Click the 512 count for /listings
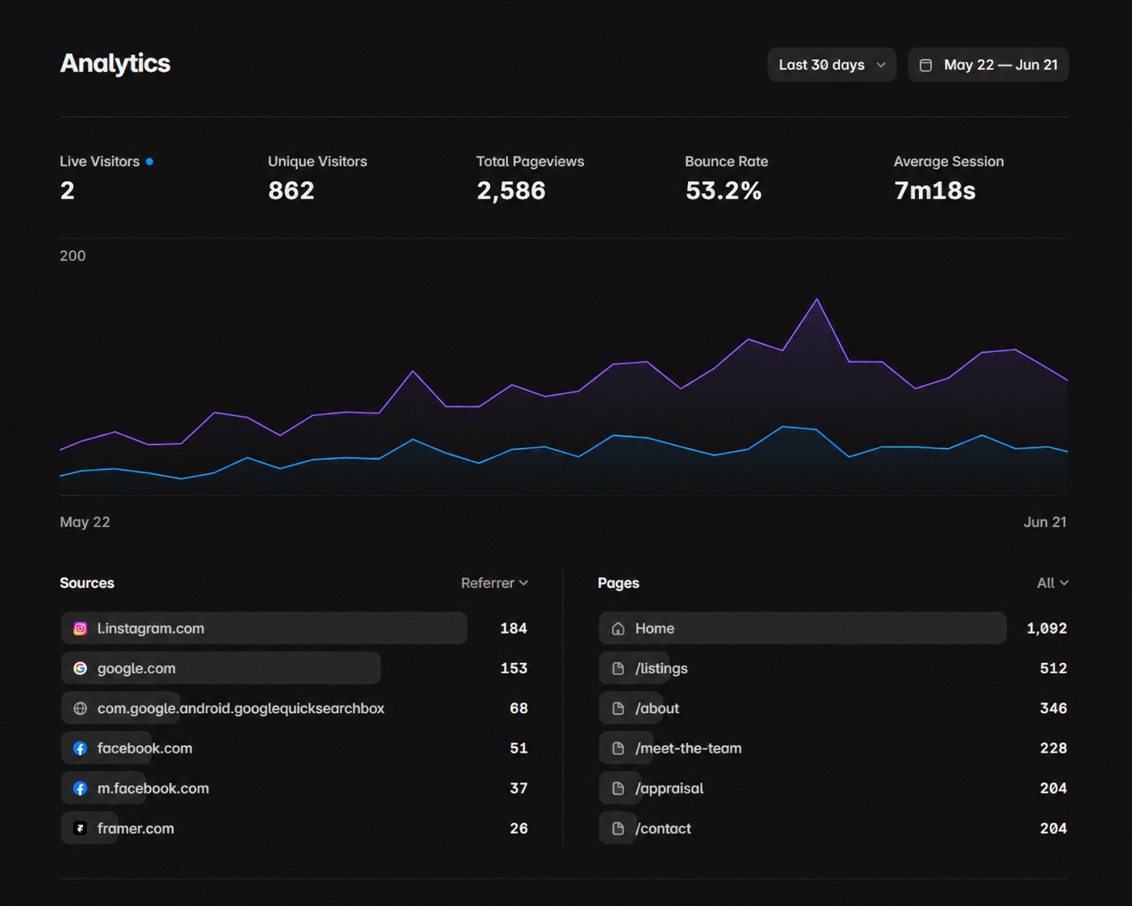1132x906 pixels. tap(1054, 669)
